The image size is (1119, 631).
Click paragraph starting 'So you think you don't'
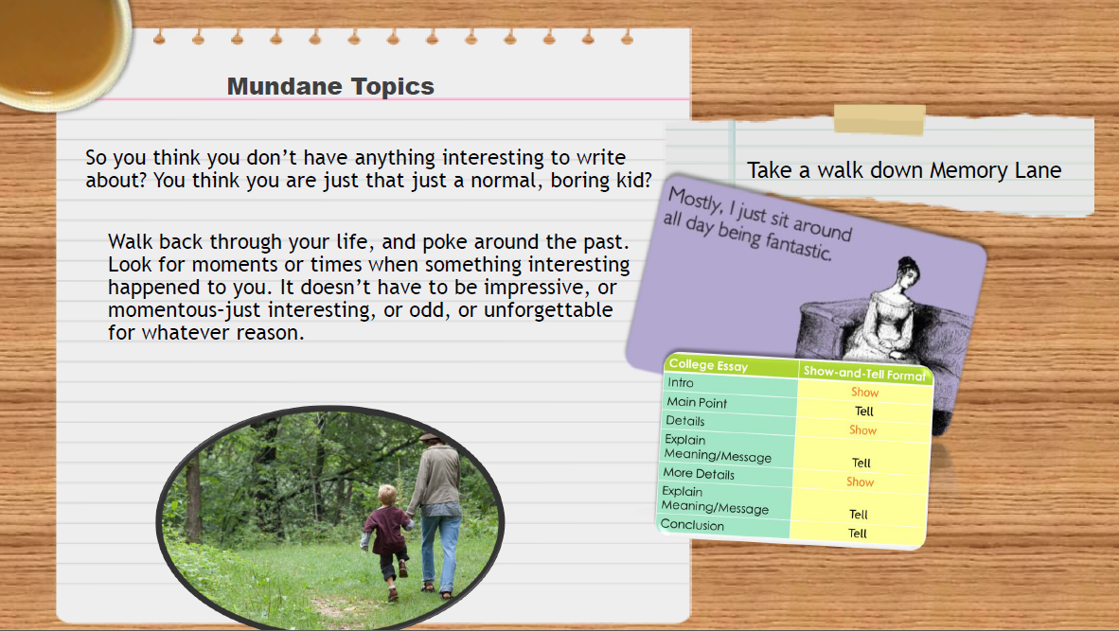pyautogui.click(x=369, y=168)
